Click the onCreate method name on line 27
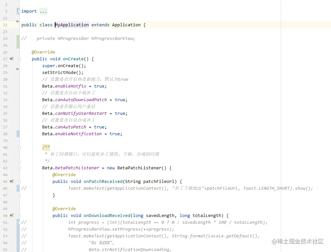Image resolution: width=331 pixels, height=252 pixels. point(73,59)
